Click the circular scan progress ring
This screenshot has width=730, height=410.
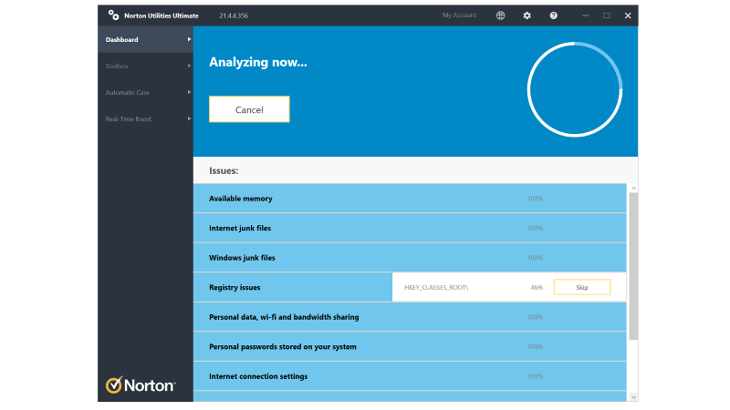[x=575, y=89]
